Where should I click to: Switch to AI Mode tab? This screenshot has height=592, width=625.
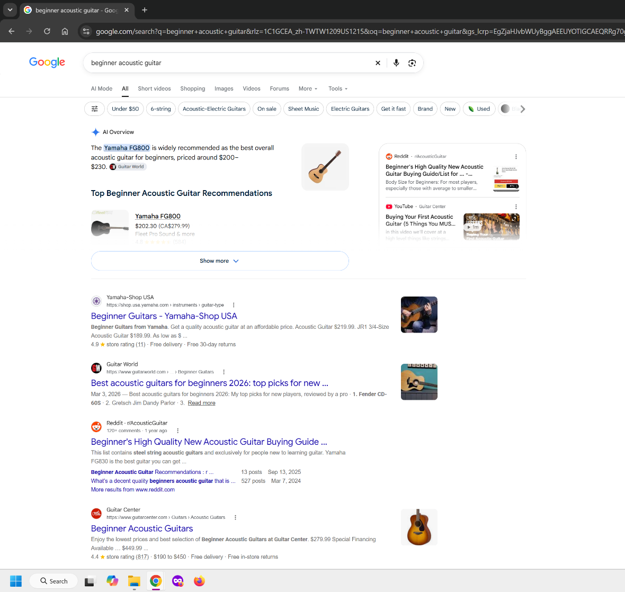[x=102, y=88]
